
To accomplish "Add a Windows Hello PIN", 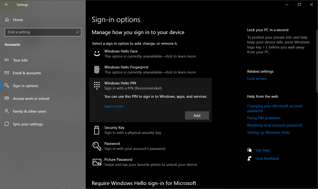I will coord(197,115).
